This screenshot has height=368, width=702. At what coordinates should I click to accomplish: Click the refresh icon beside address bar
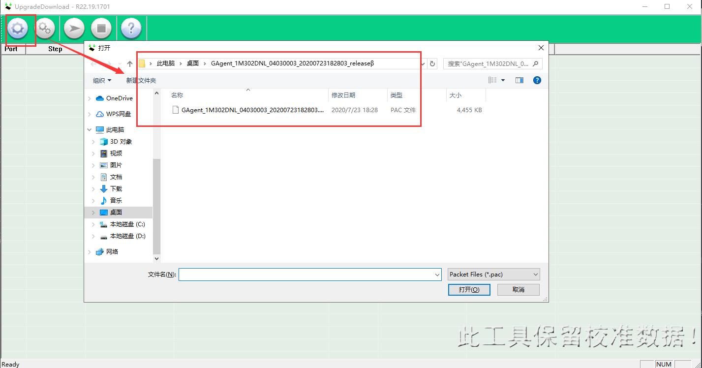pyautogui.click(x=432, y=63)
